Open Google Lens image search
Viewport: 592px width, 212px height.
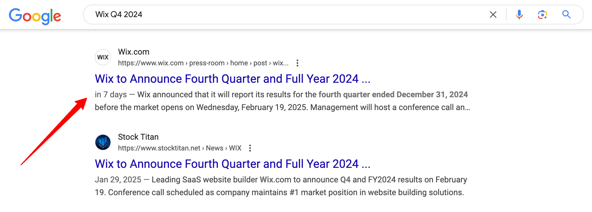pyautogui.click(x=543, y=14)
